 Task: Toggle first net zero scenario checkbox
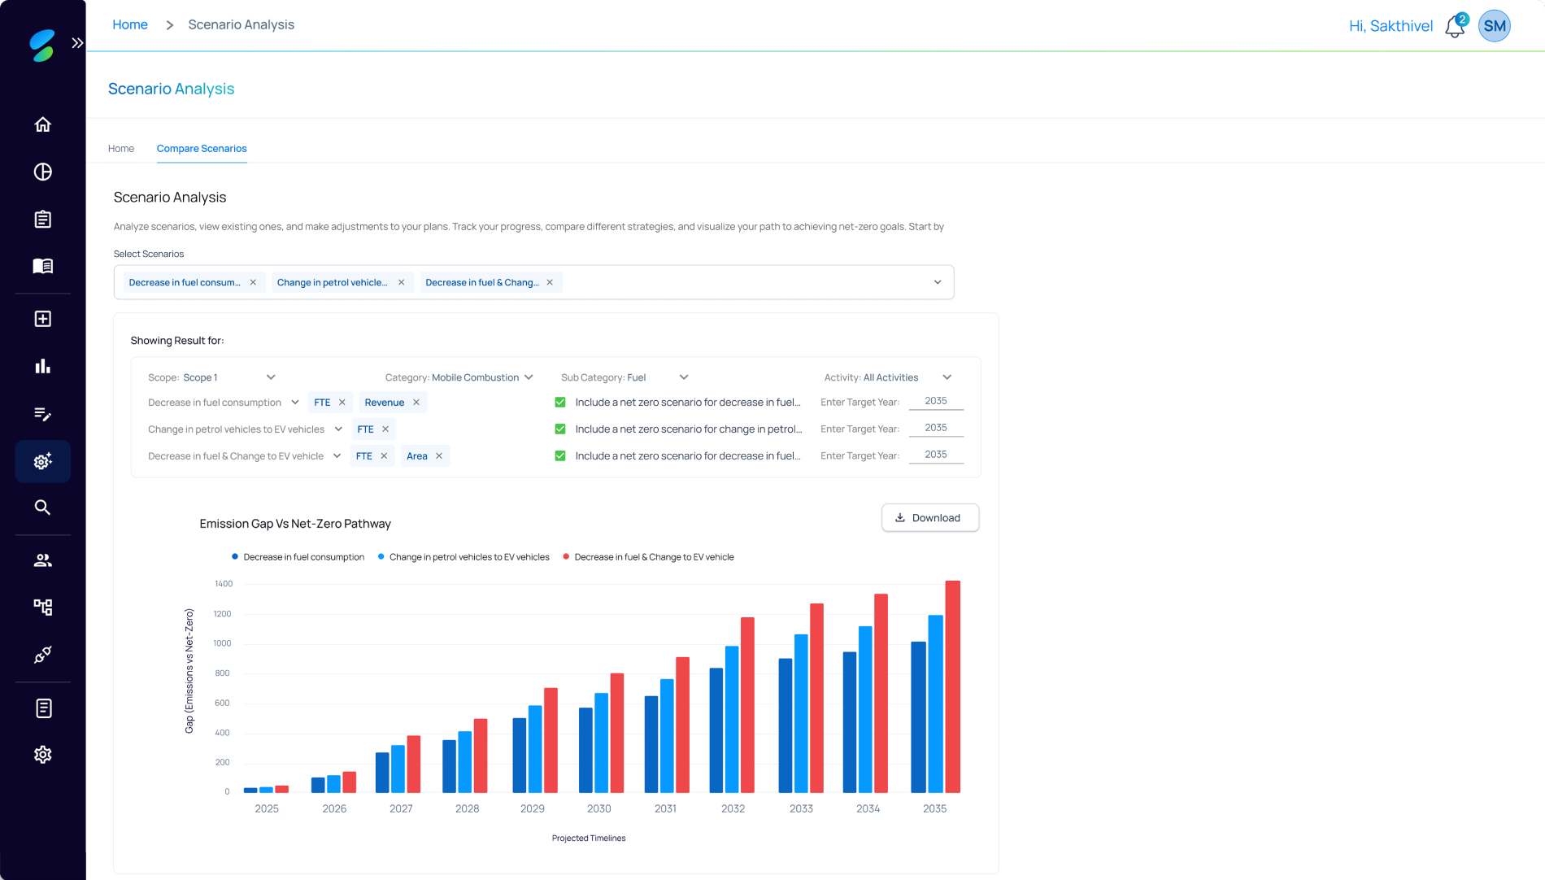point(560,403)
